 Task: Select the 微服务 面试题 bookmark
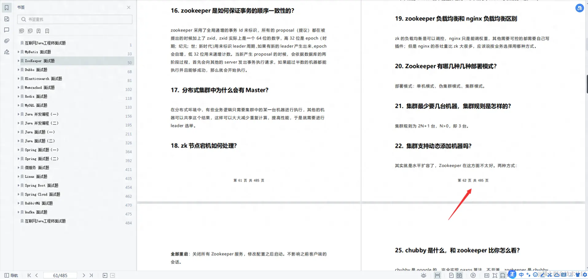coord(37,168)
